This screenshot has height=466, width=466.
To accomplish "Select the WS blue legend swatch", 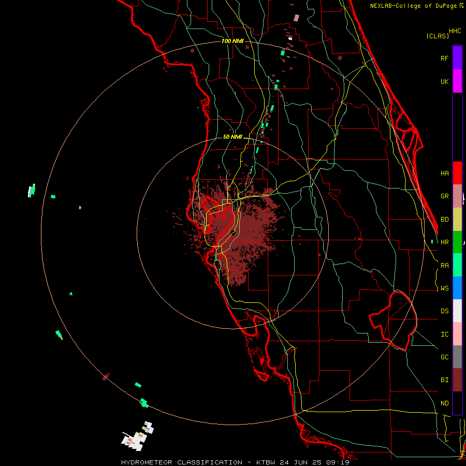I will tap(457, 288).
